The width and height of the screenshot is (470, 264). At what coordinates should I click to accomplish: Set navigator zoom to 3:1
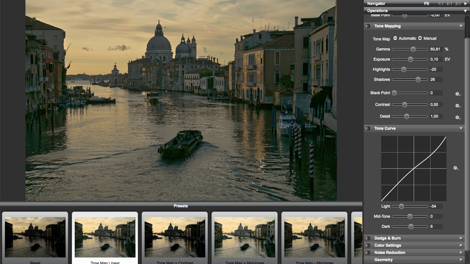tap(458, 3)
